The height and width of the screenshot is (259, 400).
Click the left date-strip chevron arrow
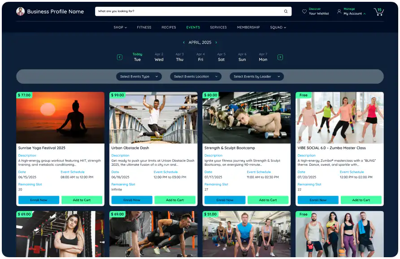tap(120, 57)
